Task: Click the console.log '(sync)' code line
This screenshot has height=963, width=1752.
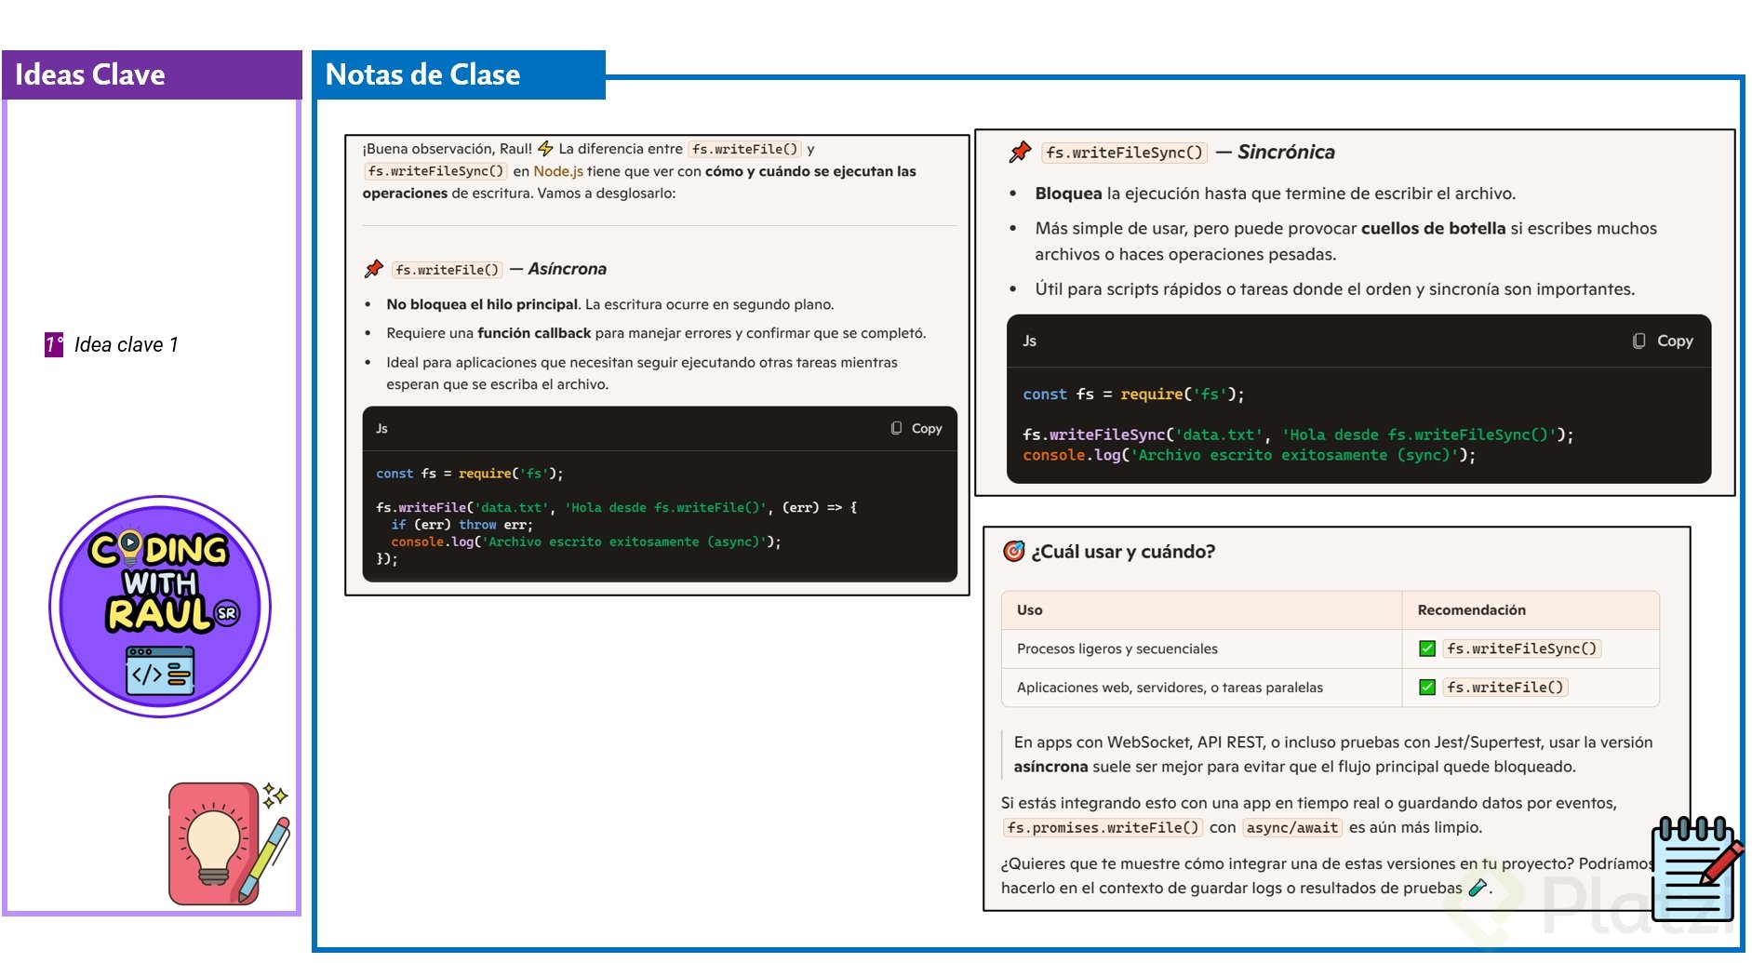Action: (x=1250, y=455)
